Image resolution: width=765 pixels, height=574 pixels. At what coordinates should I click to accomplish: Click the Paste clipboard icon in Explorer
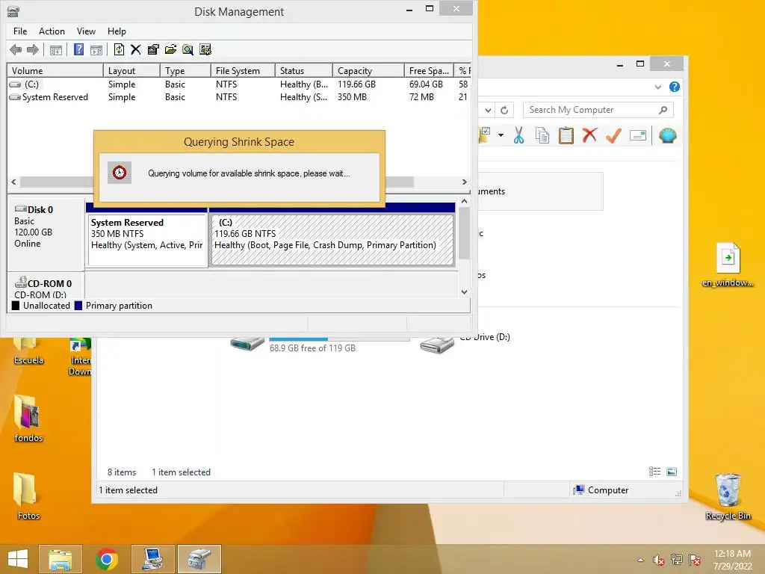pyautogui.click(x=566, y=135)
